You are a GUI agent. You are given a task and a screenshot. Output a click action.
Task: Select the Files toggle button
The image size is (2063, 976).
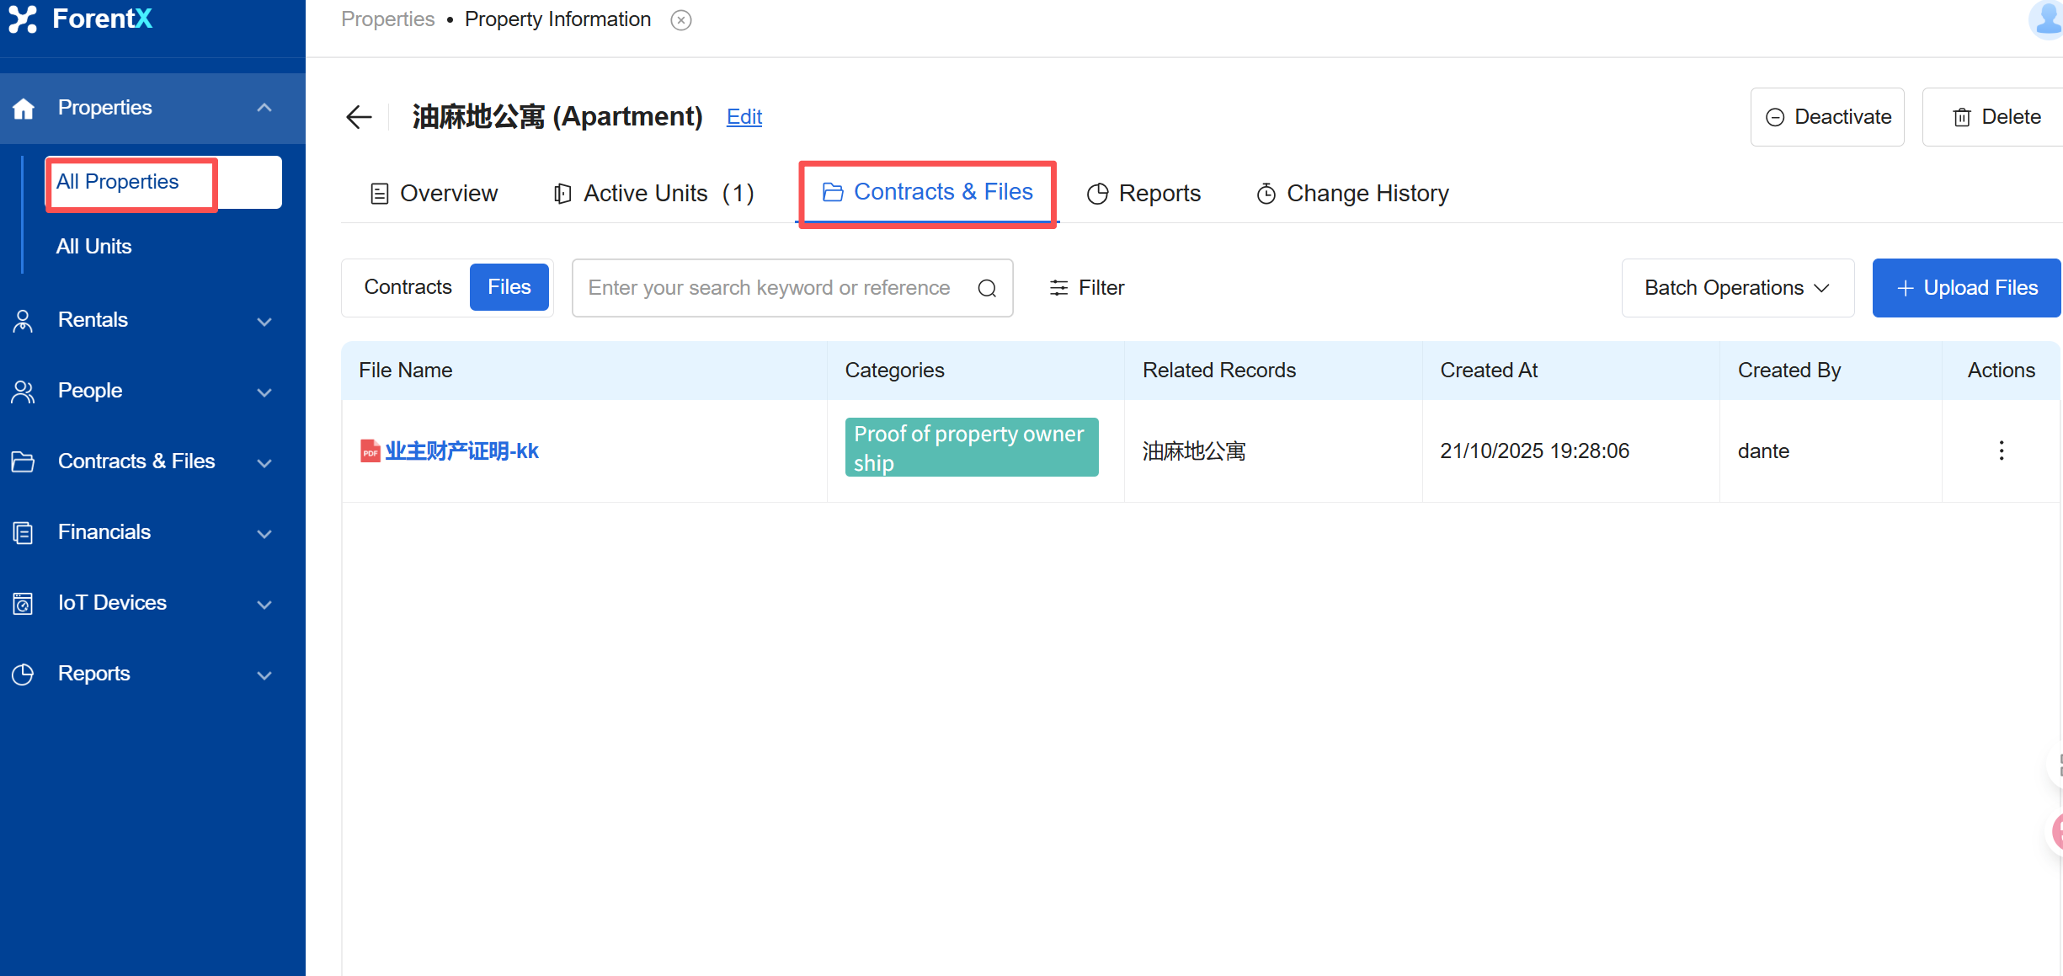tap(509, 287)
